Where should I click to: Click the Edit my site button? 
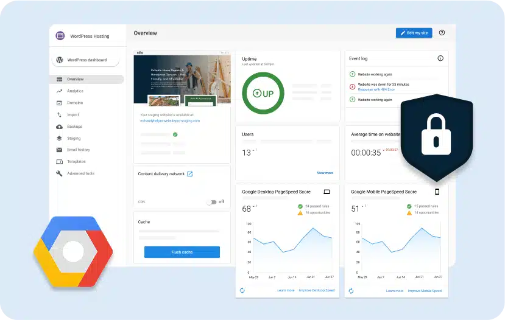point(414,33)
